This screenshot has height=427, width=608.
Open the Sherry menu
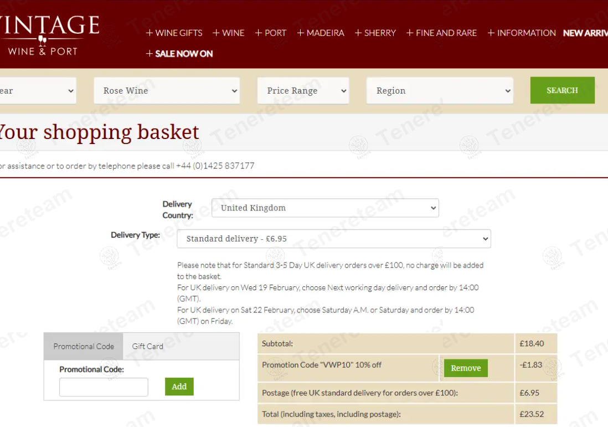coord(375,33)
